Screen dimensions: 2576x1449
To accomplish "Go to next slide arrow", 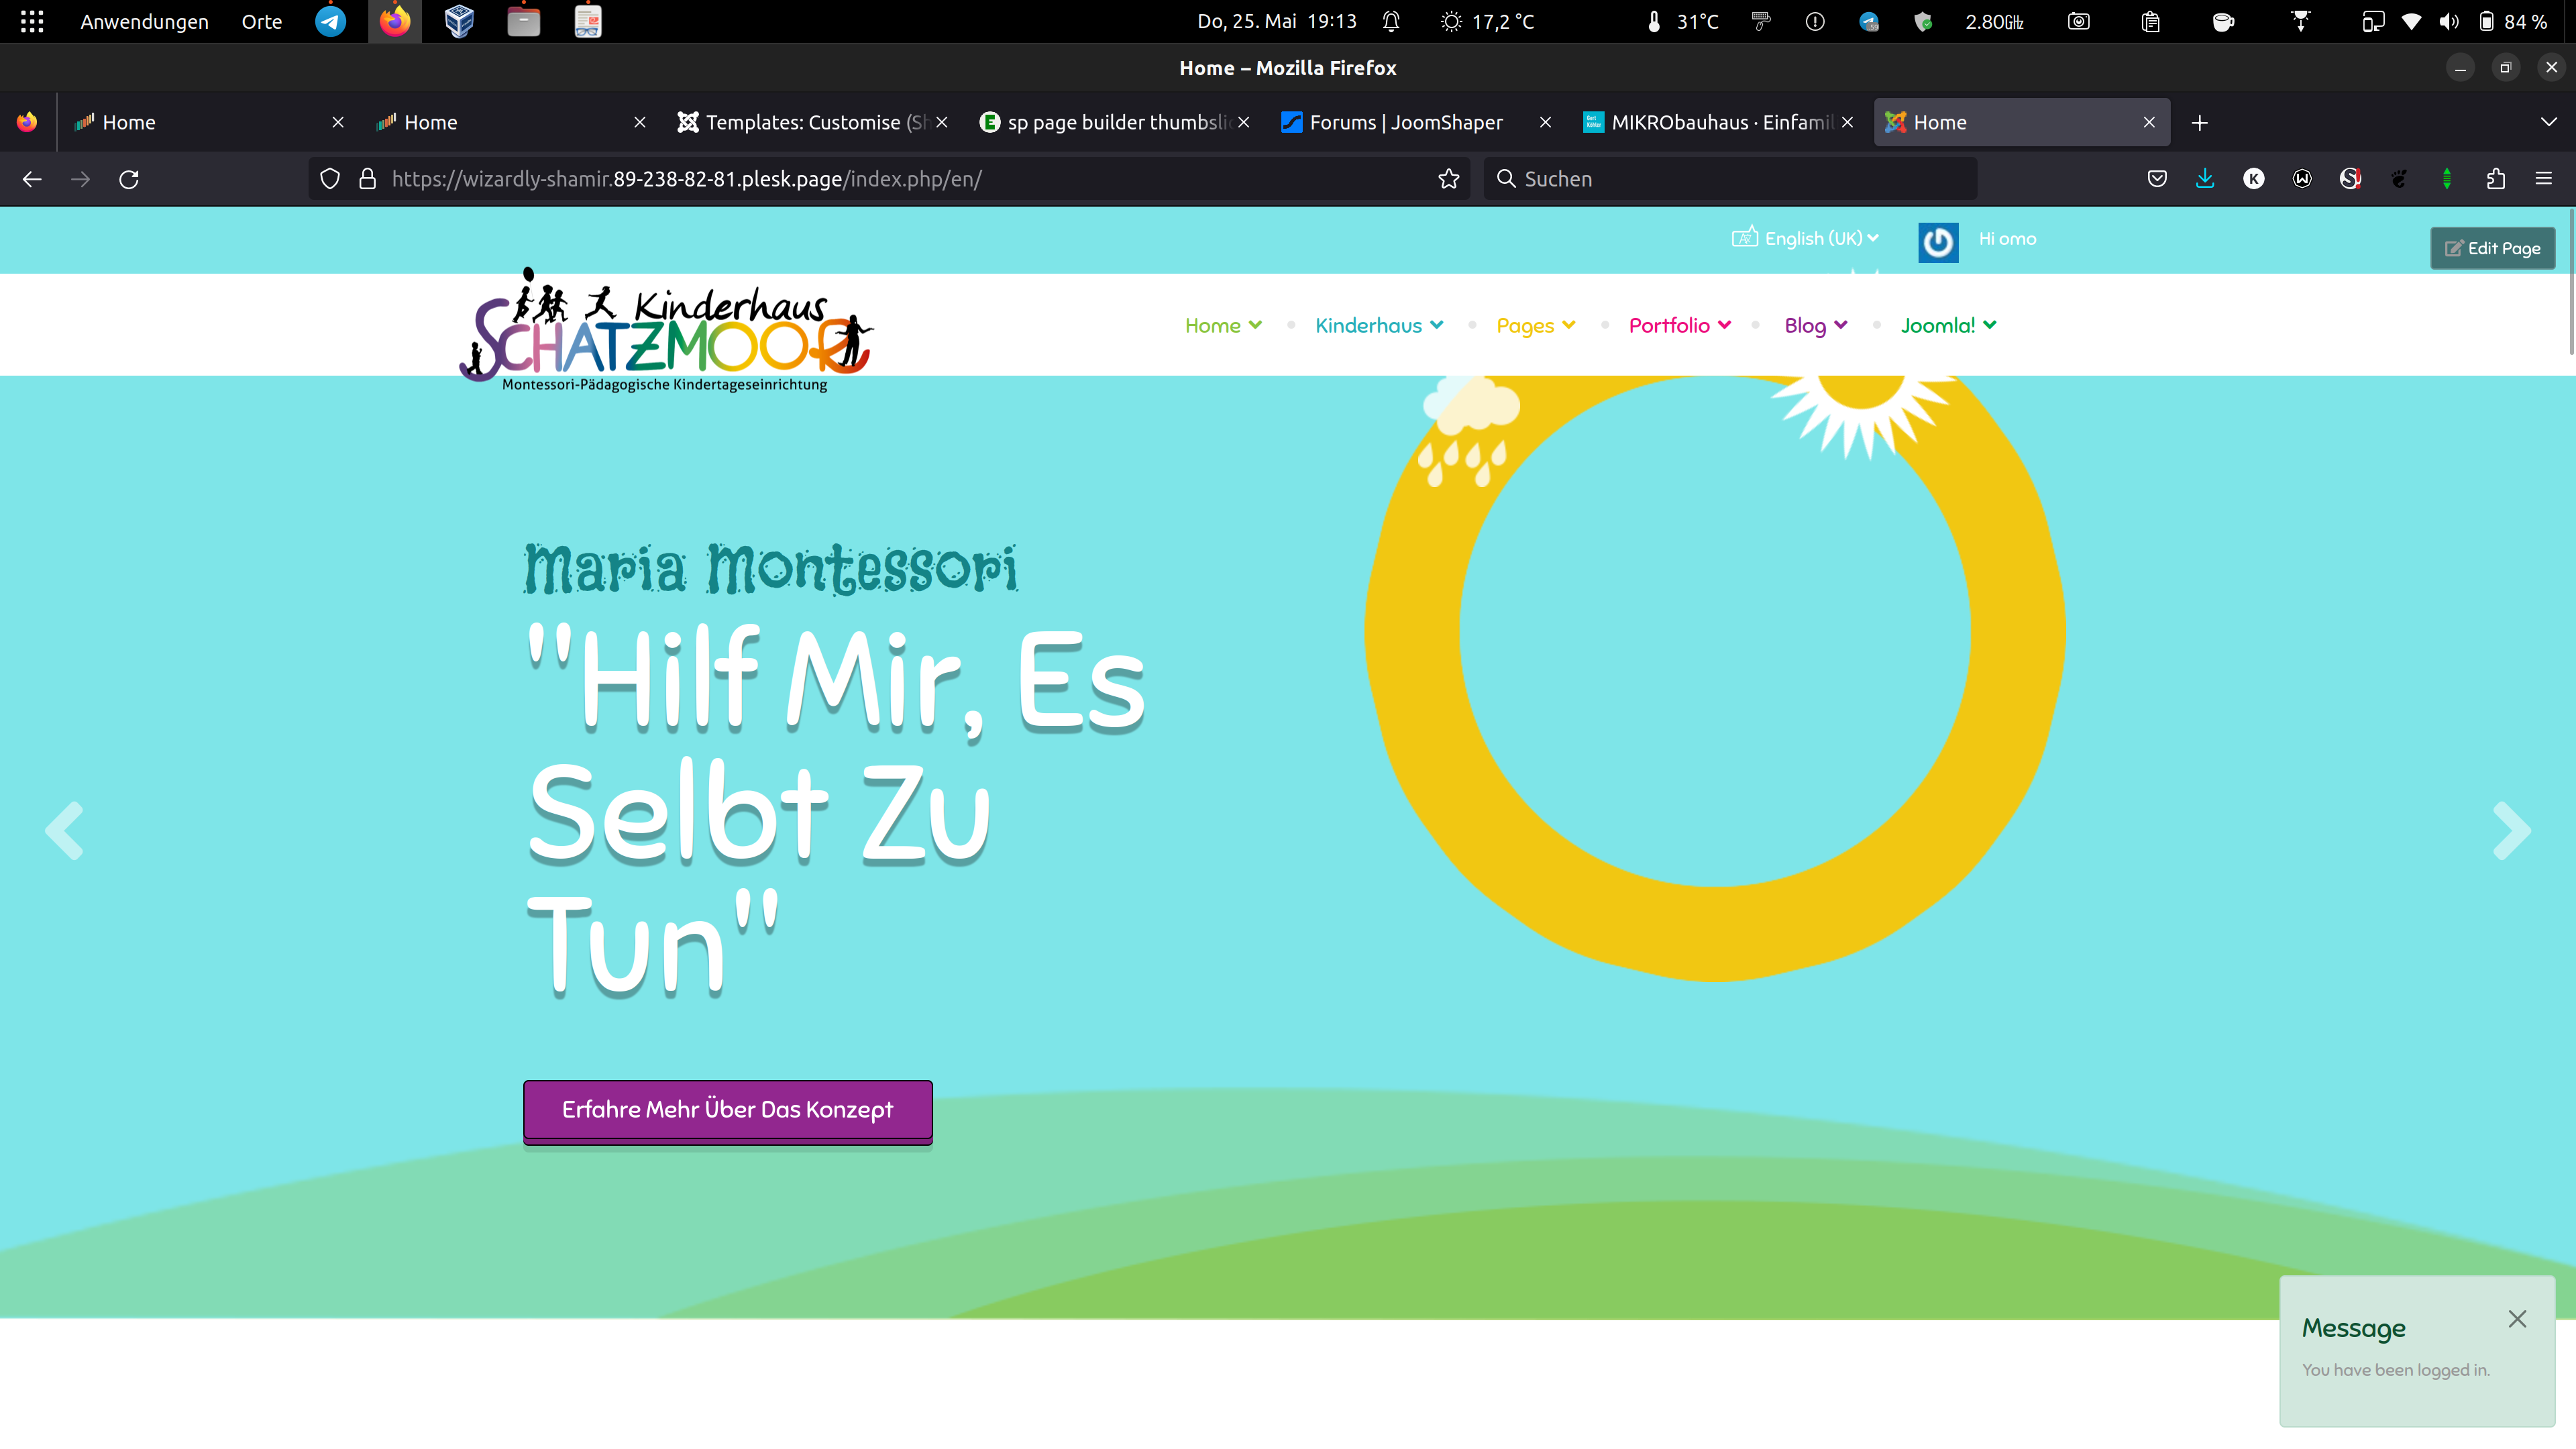I will (2512, 830).
